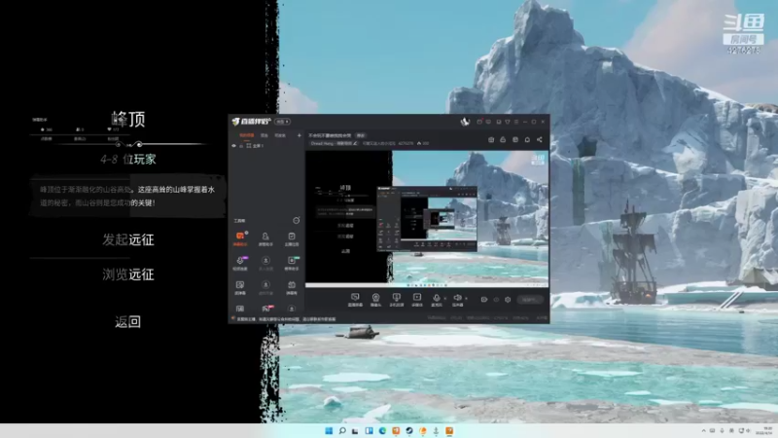
Task: Open the grayed person tool in the toolbox's third row
Action: tap(265, 287)
